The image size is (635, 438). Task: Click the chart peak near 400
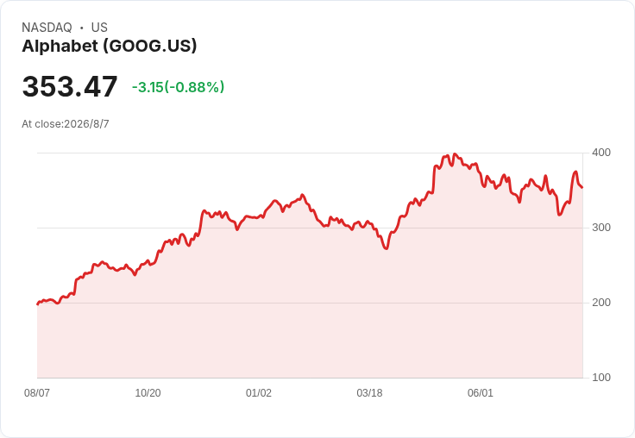click(x=455, y=153)
